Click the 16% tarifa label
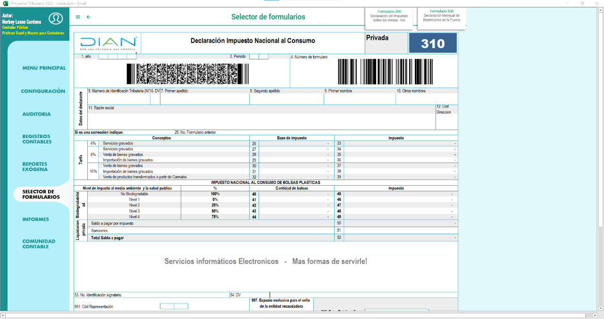The height and width of the screenshot is (319, 604). [93, 172]
